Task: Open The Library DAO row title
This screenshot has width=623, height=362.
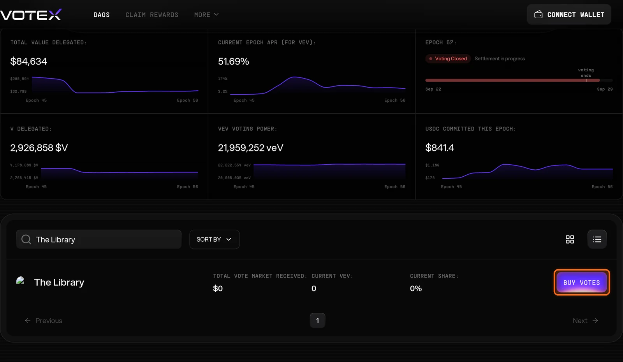Action: pos(59,282)
